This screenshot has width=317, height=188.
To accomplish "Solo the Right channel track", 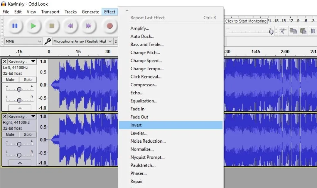I will [28, 134].
